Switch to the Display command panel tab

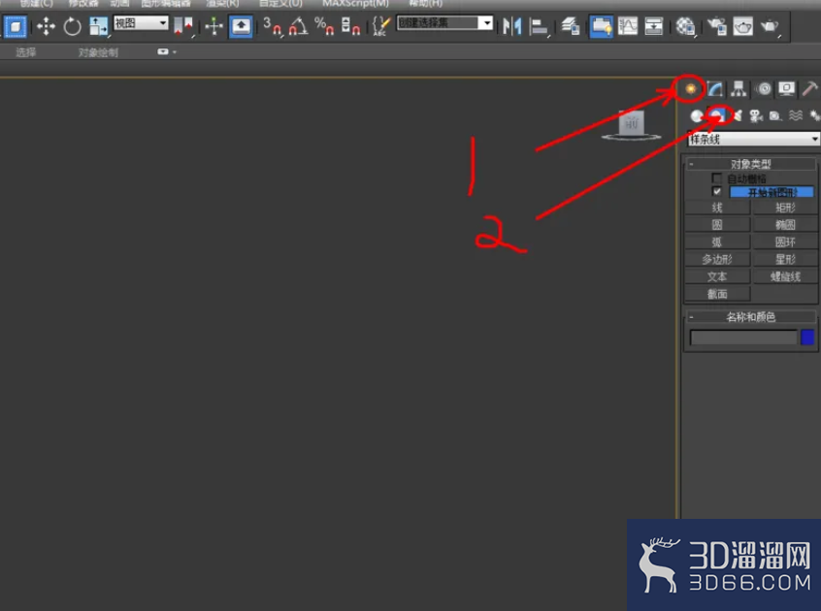point(786,89)
